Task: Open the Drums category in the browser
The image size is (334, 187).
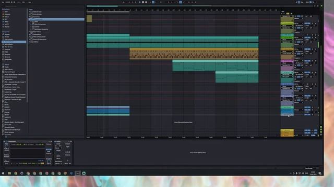Action: tap(7, 37)
